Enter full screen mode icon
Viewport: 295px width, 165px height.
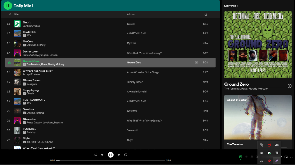(x=292, y=157)
